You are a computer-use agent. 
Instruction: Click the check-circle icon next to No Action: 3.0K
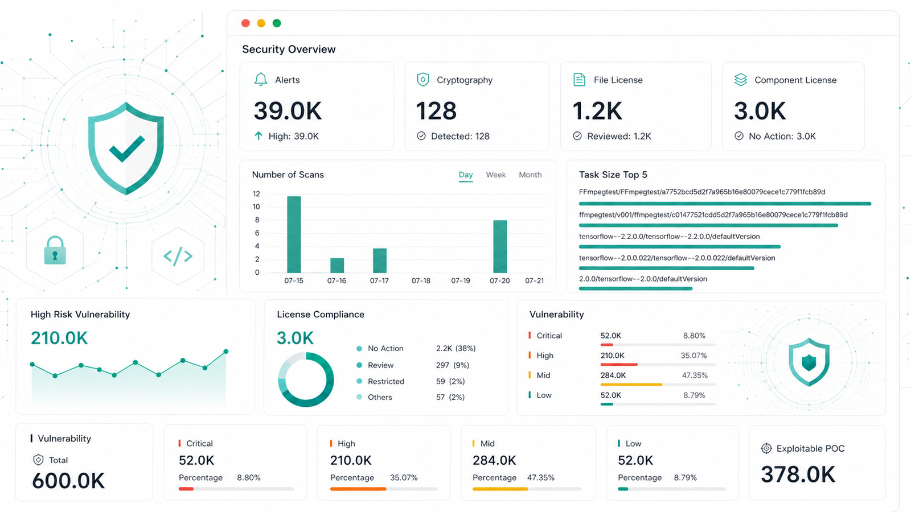pos(739,136)
